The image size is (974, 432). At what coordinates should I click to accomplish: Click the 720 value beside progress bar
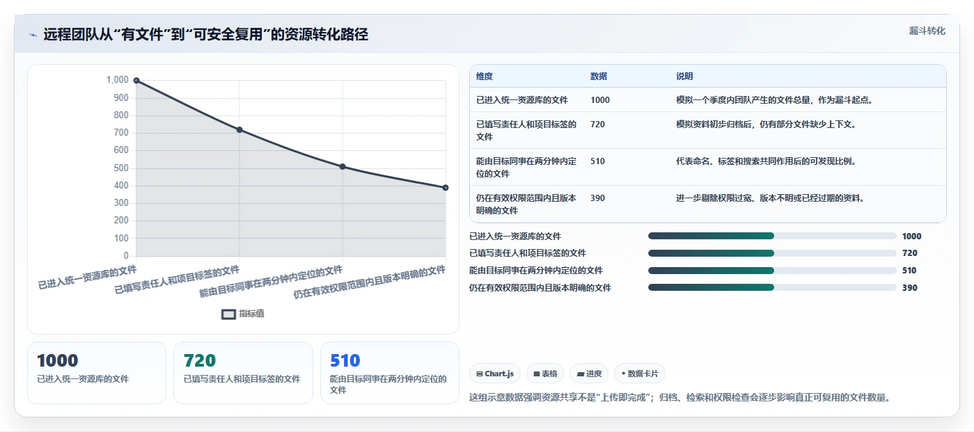point(909,253)
